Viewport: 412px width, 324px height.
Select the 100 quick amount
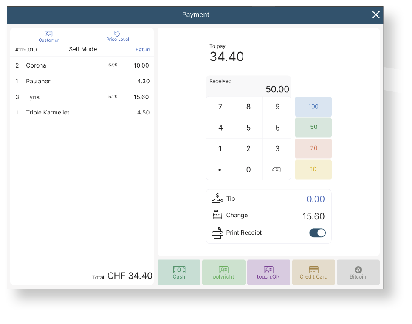[x=313, y=106]
